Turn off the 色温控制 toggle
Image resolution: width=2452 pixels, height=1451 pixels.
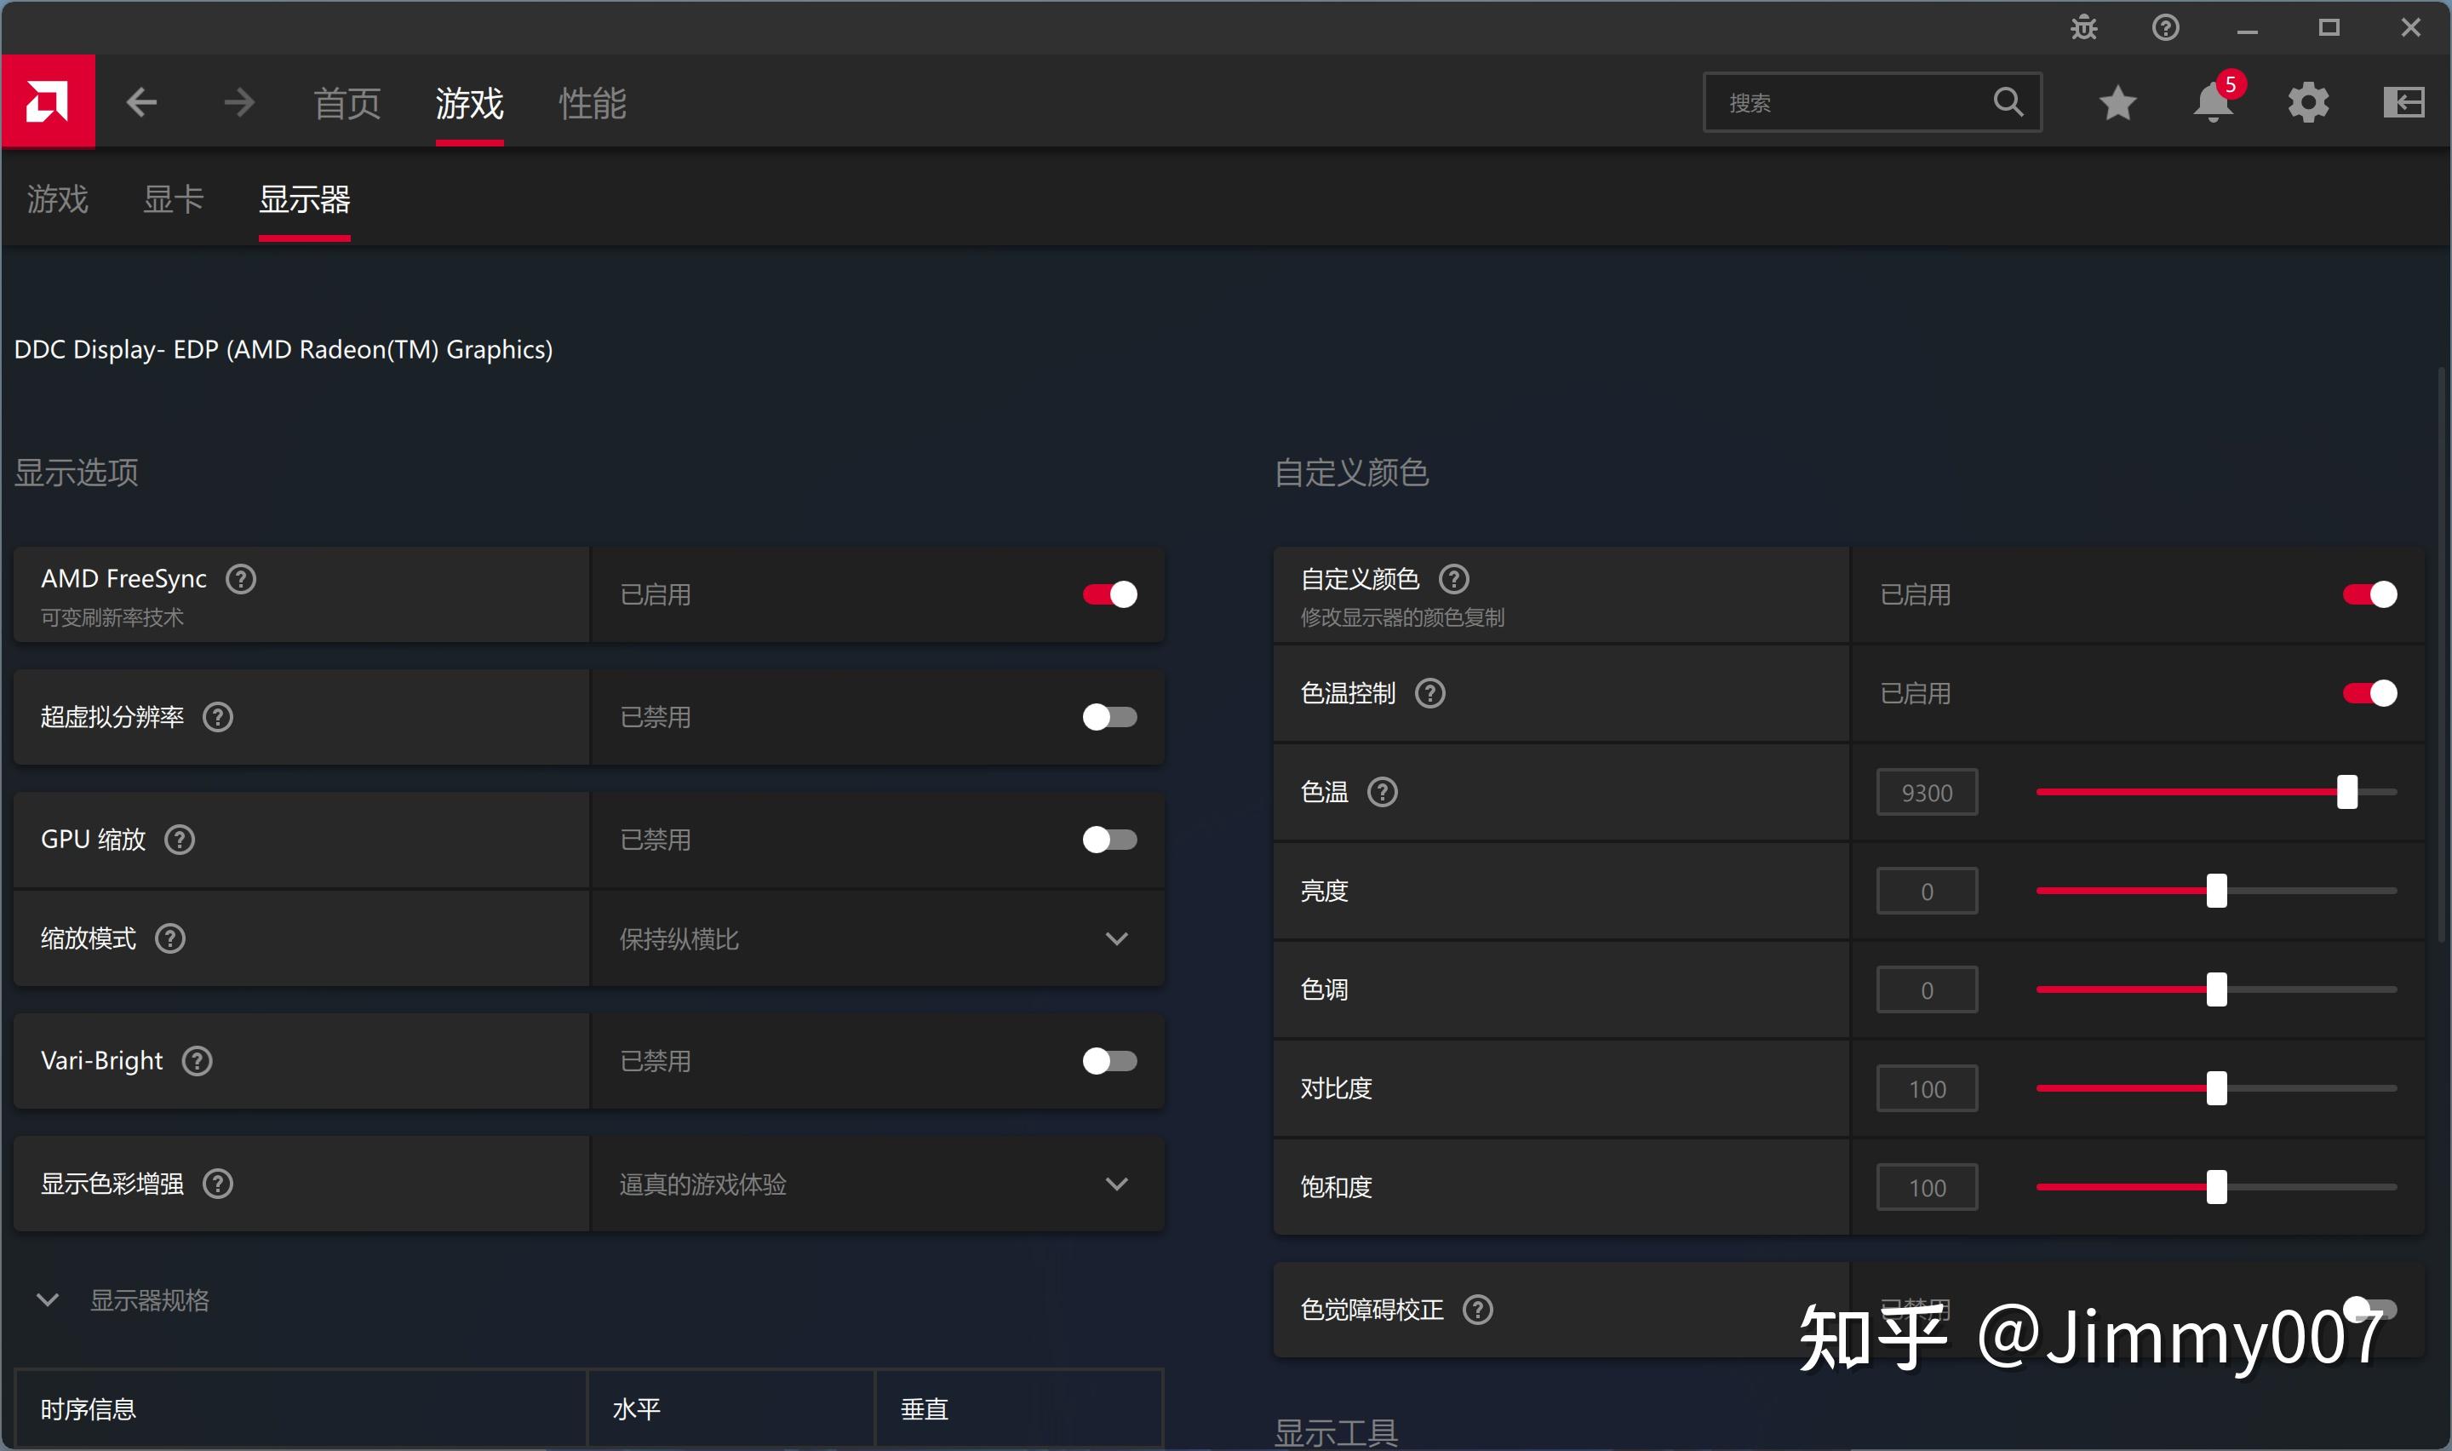pos(2369,693)
